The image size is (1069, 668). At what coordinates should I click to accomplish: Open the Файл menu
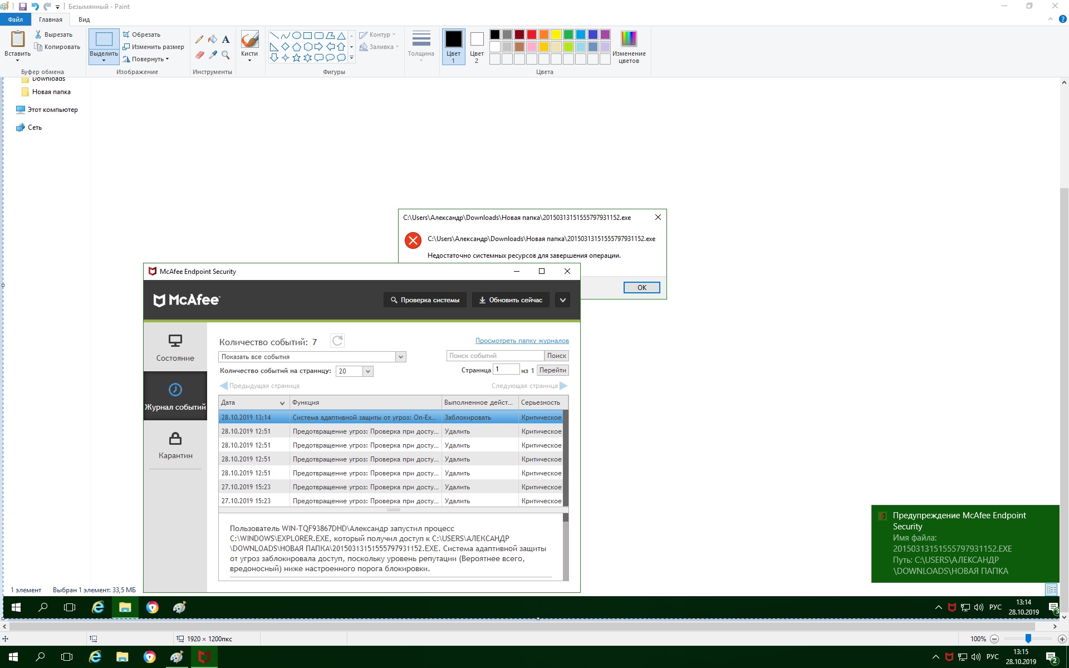16,19
